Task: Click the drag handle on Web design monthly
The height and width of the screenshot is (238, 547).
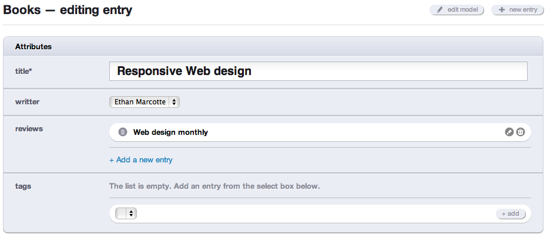Action: tap(122, 132)
